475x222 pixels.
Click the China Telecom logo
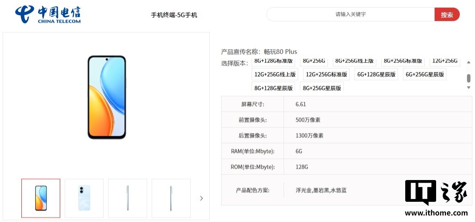tap(48, 14)
